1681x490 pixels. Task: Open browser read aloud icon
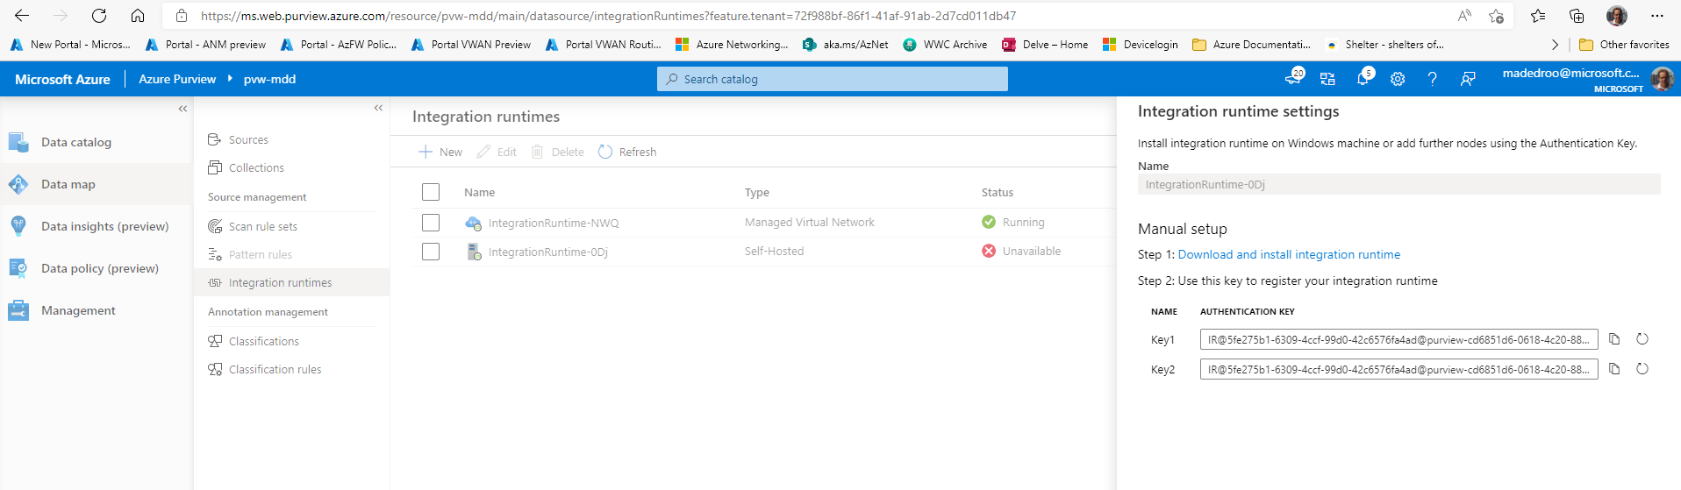click(1464, 16)
